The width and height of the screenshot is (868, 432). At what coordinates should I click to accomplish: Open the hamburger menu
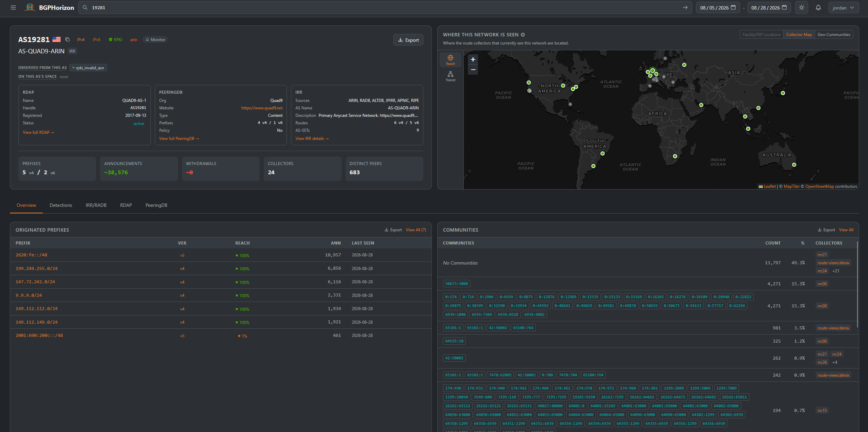tap(13, 7)
